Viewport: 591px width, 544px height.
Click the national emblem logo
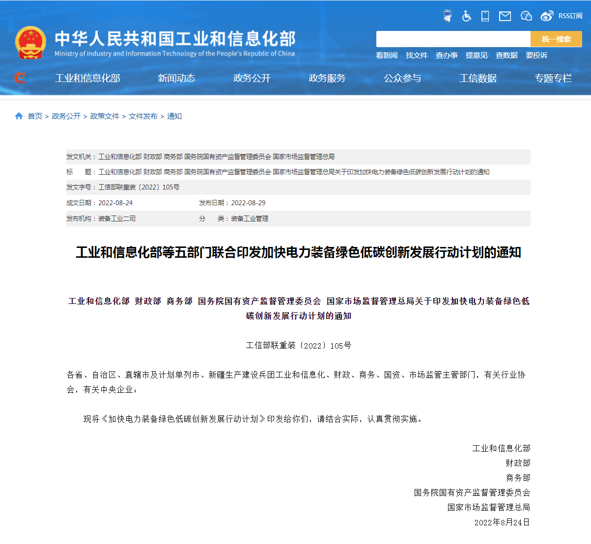[x=30, y=43]
